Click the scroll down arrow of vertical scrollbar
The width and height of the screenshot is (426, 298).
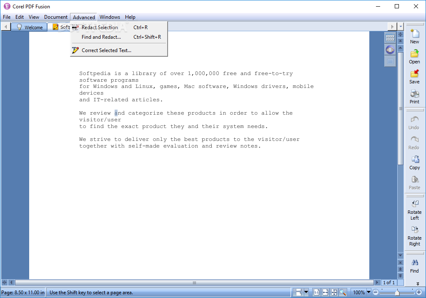pyautogui.click(x=401, y=255)
